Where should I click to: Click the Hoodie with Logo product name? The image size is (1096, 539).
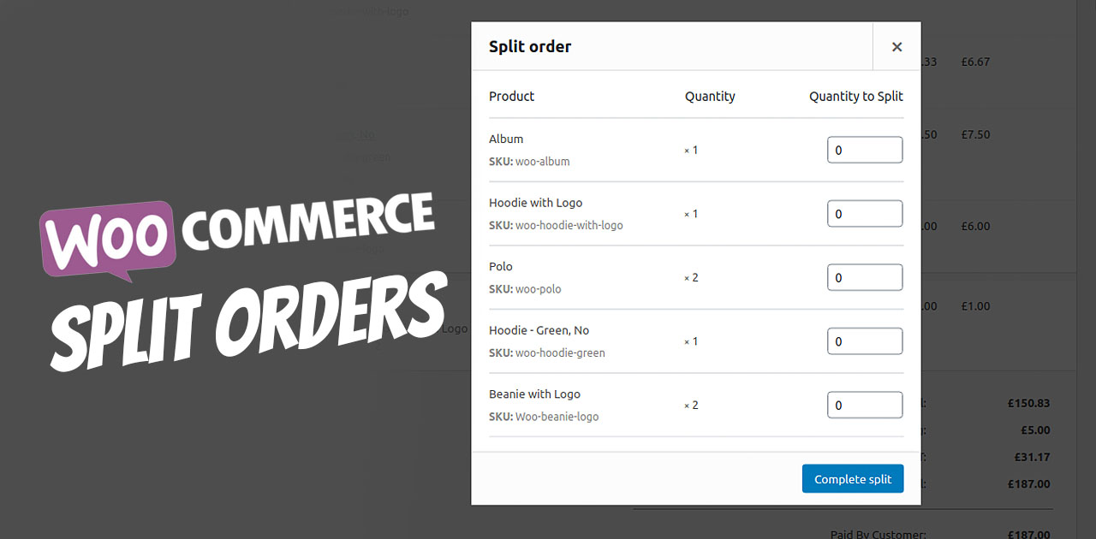[x=535, y=203]
